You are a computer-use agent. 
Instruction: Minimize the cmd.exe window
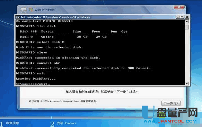(178, 17)
